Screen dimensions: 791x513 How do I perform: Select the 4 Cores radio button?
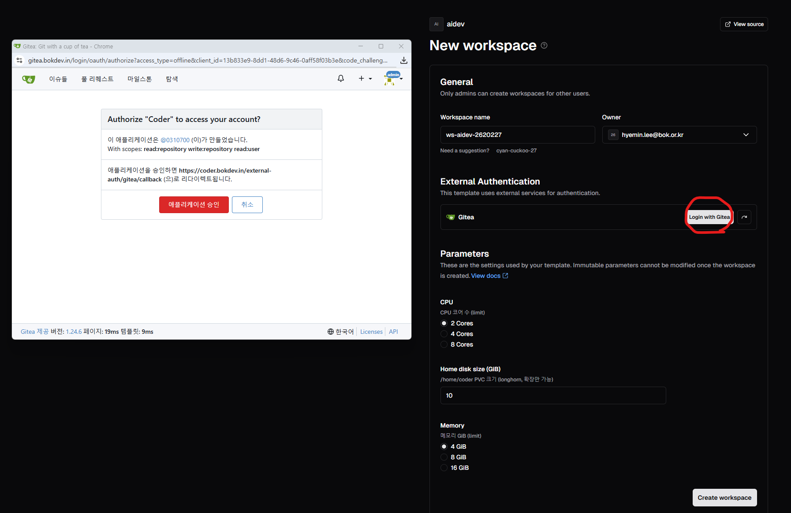[x=444, y=334]
